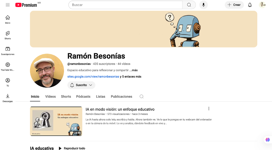The height and width of the screenshot is (150, 272).
Task: Expand the channel description with ...más
Action: (x=133, y=70)
